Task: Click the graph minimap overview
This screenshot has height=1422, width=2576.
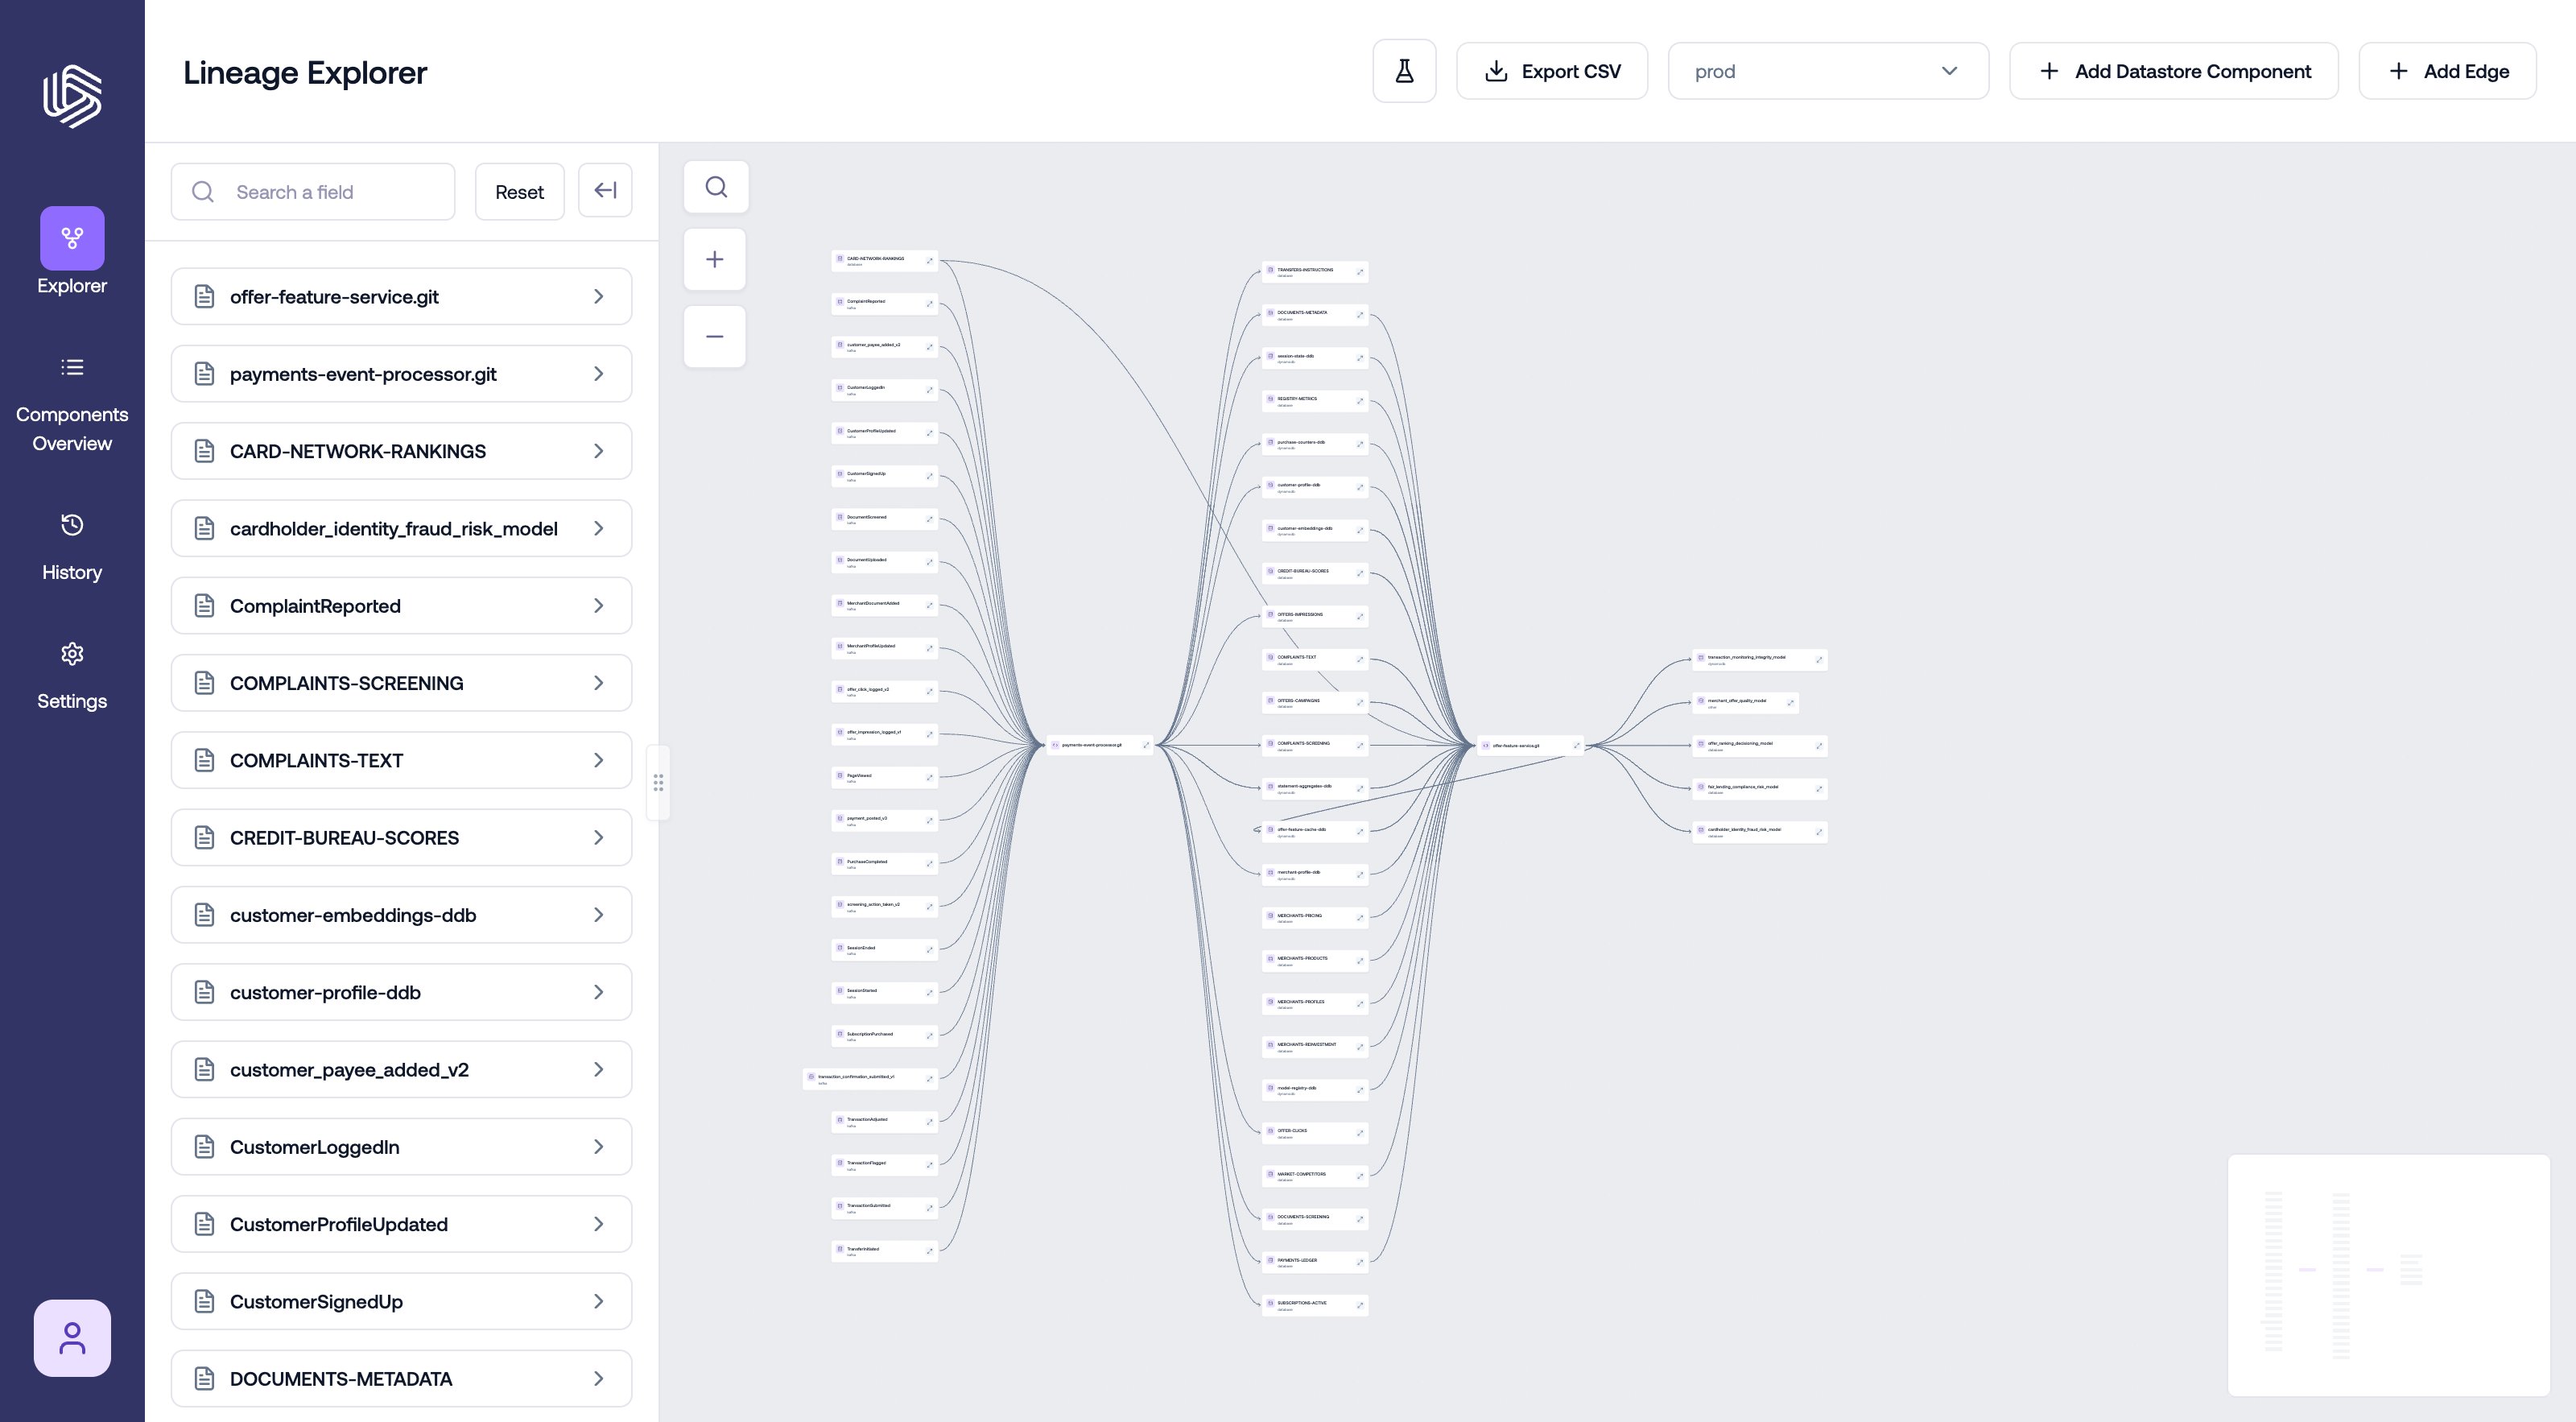Action: 2388,1275
